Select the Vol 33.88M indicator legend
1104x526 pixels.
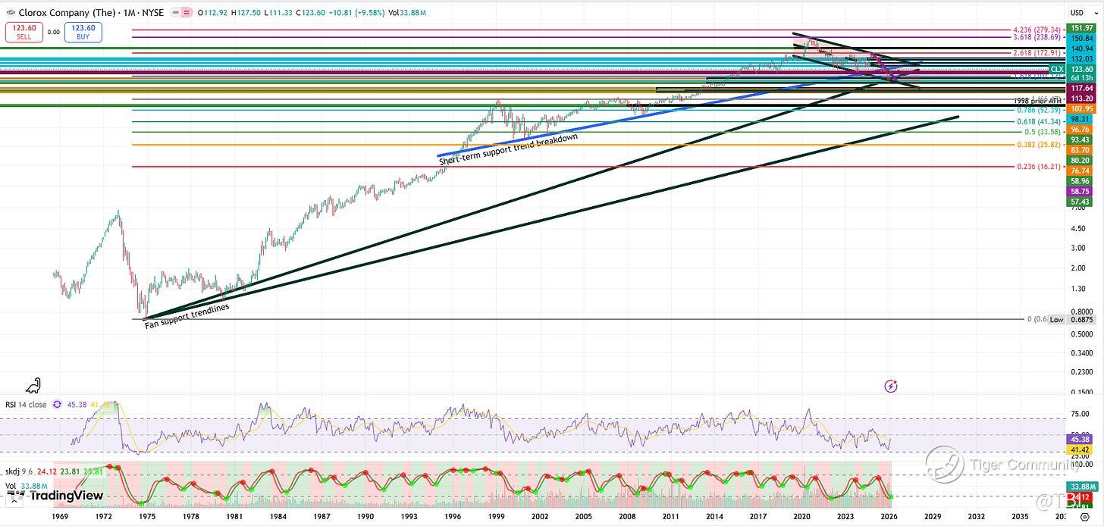pos(27,486)
